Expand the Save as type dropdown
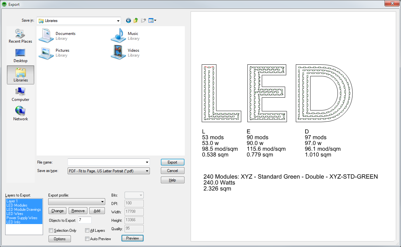 point(147,171)
